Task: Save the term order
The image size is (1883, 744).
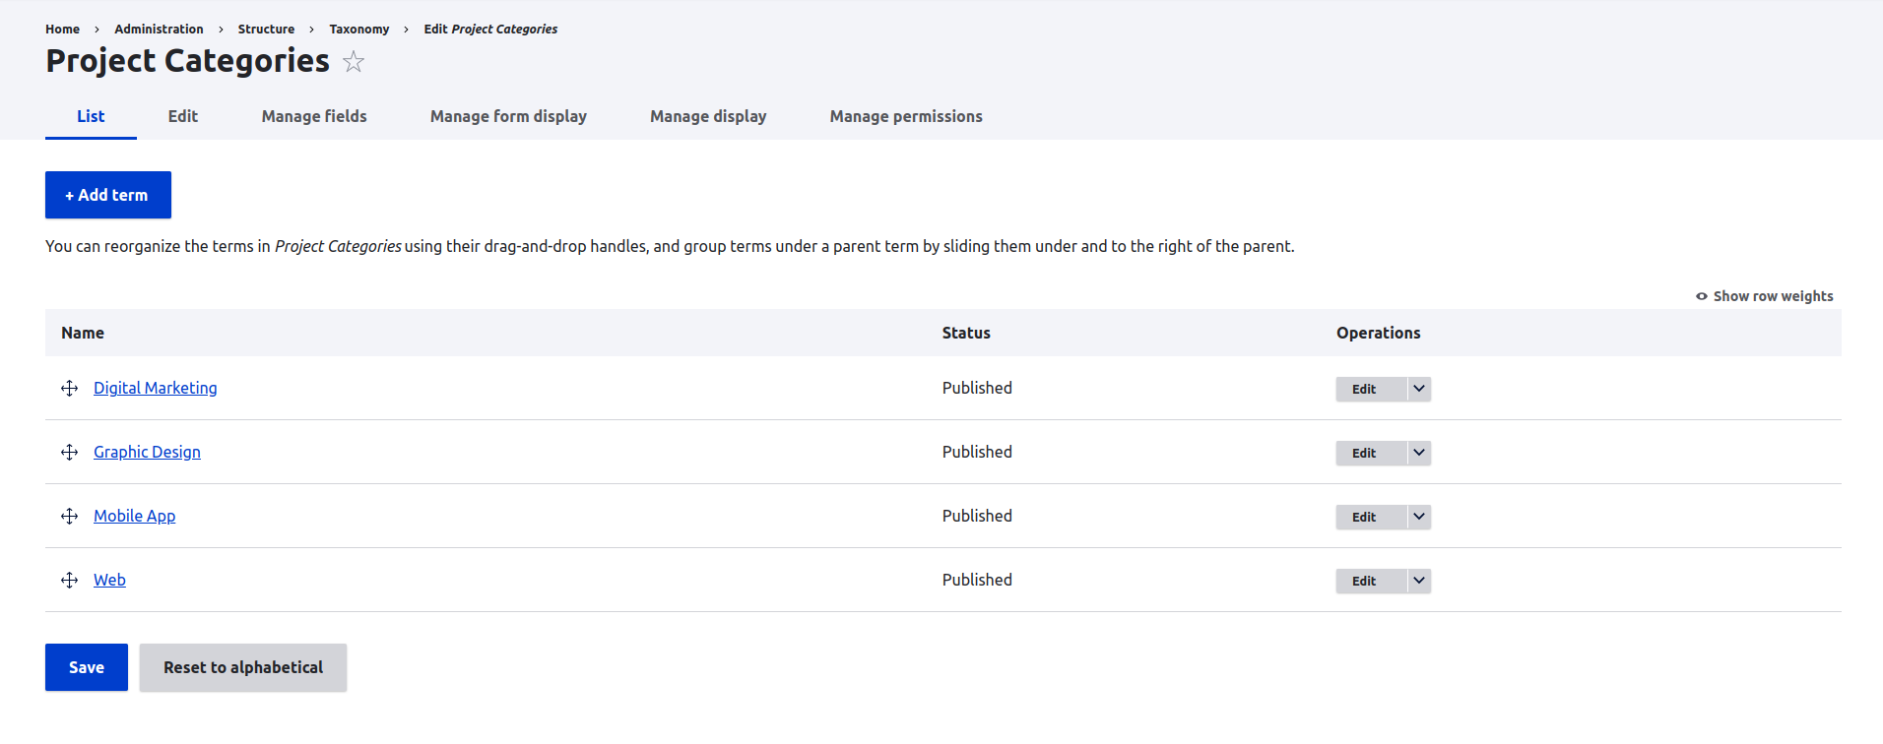Action: click(87, 667)
